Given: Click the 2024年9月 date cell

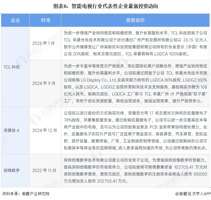Looking at the screenshot, I should (x=45, y=83).
